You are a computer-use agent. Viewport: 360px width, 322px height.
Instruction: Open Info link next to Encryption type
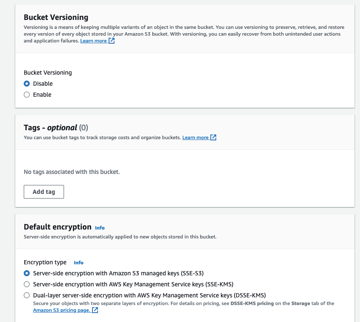tap(78, 263)
